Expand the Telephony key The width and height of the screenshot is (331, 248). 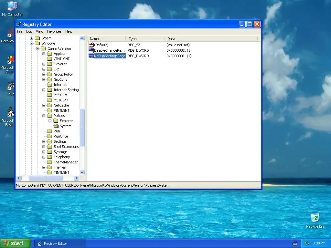[x=44, y=157]
